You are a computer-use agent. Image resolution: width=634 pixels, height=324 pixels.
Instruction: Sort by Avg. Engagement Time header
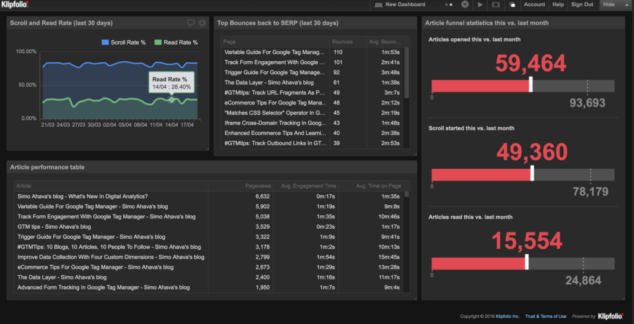306,186
